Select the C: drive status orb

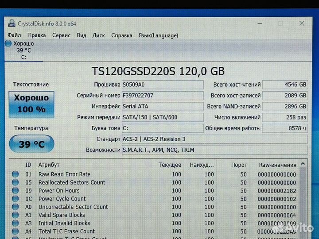point(8,43)
